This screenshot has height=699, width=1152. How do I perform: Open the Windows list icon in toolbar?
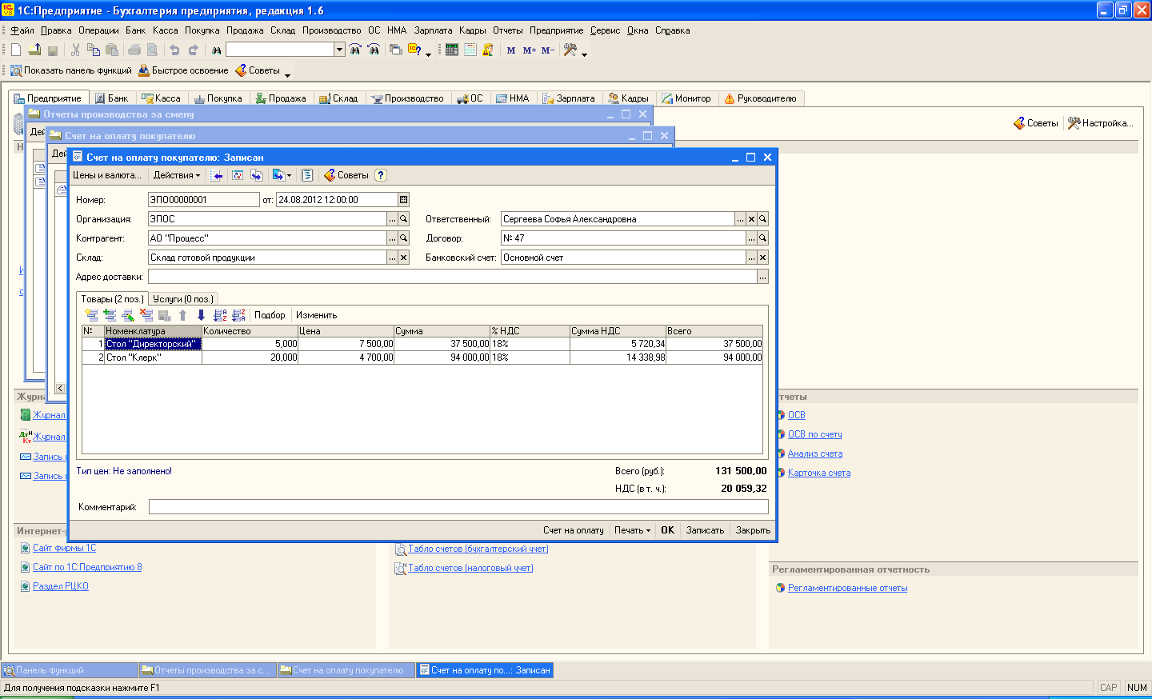pos(396,50)
